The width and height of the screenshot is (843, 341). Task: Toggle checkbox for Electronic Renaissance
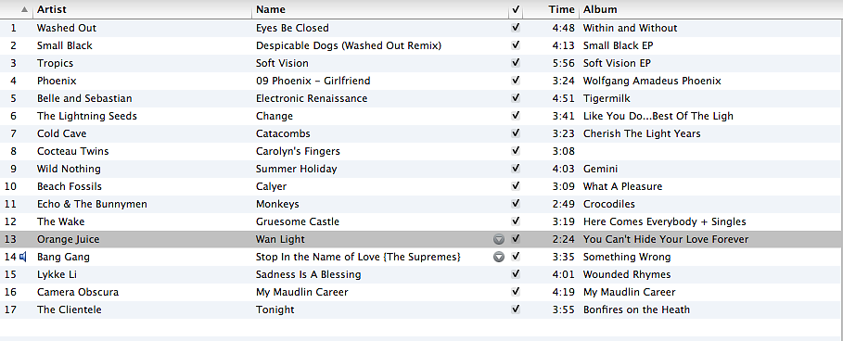[x=517, y=98]
